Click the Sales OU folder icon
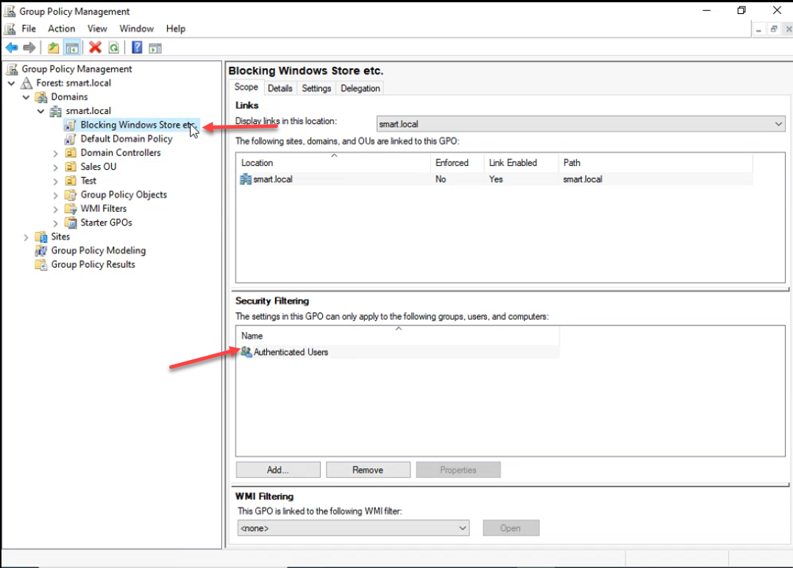Viewport: 793px width, 568px height. [71, 167]
